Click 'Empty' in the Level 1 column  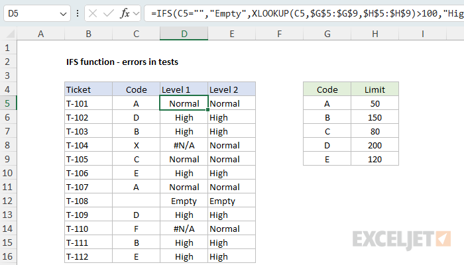[x=184, y=201]
